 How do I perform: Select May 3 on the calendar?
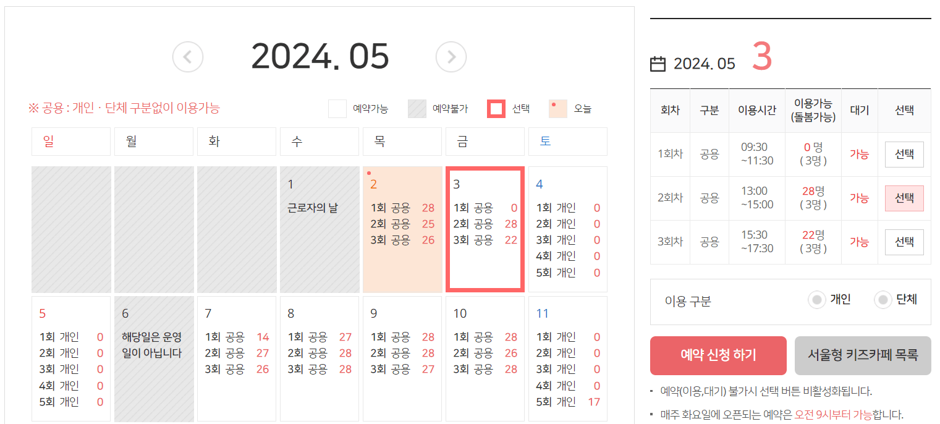point(485,229)
